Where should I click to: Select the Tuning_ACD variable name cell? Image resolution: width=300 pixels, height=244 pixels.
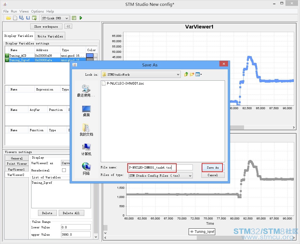22,55
